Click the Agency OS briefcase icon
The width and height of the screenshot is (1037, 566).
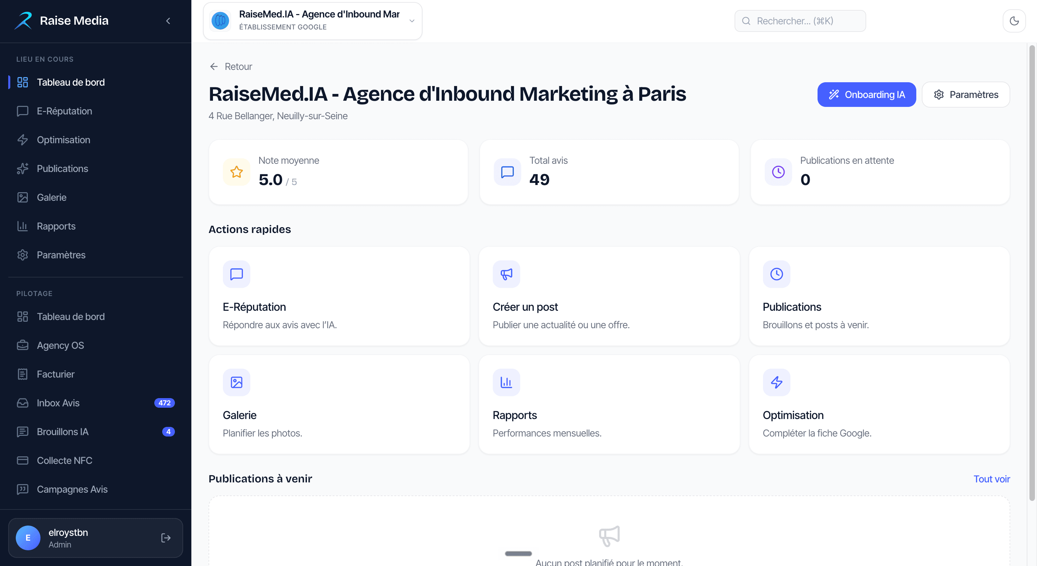click(23, 345)
